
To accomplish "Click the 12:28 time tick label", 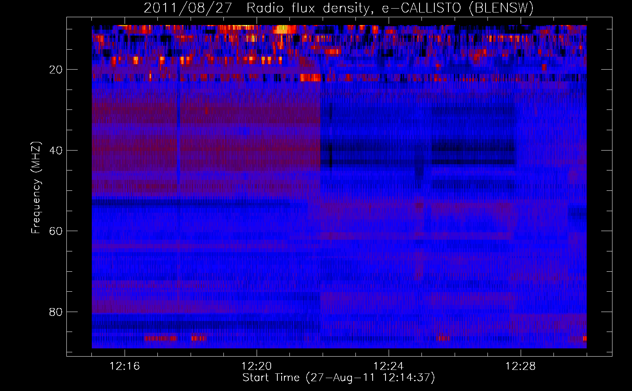I will (x=521, y=366).
